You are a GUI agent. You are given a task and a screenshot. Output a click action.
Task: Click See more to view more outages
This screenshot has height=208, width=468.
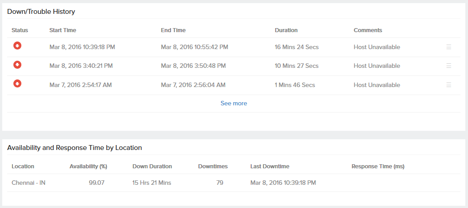coord(234,103)
